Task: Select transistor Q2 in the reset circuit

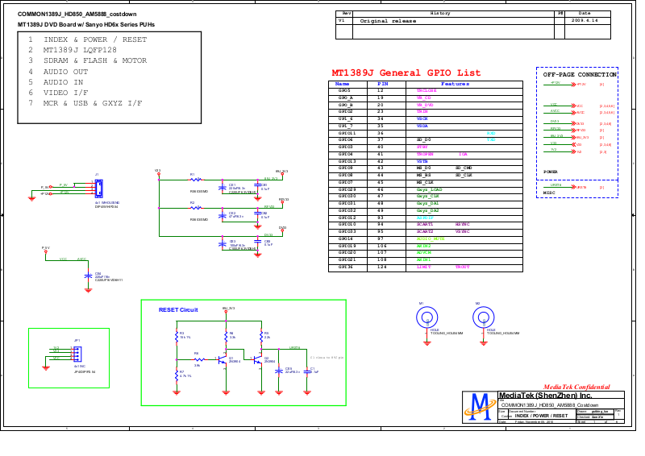Action: pos(260,360)
